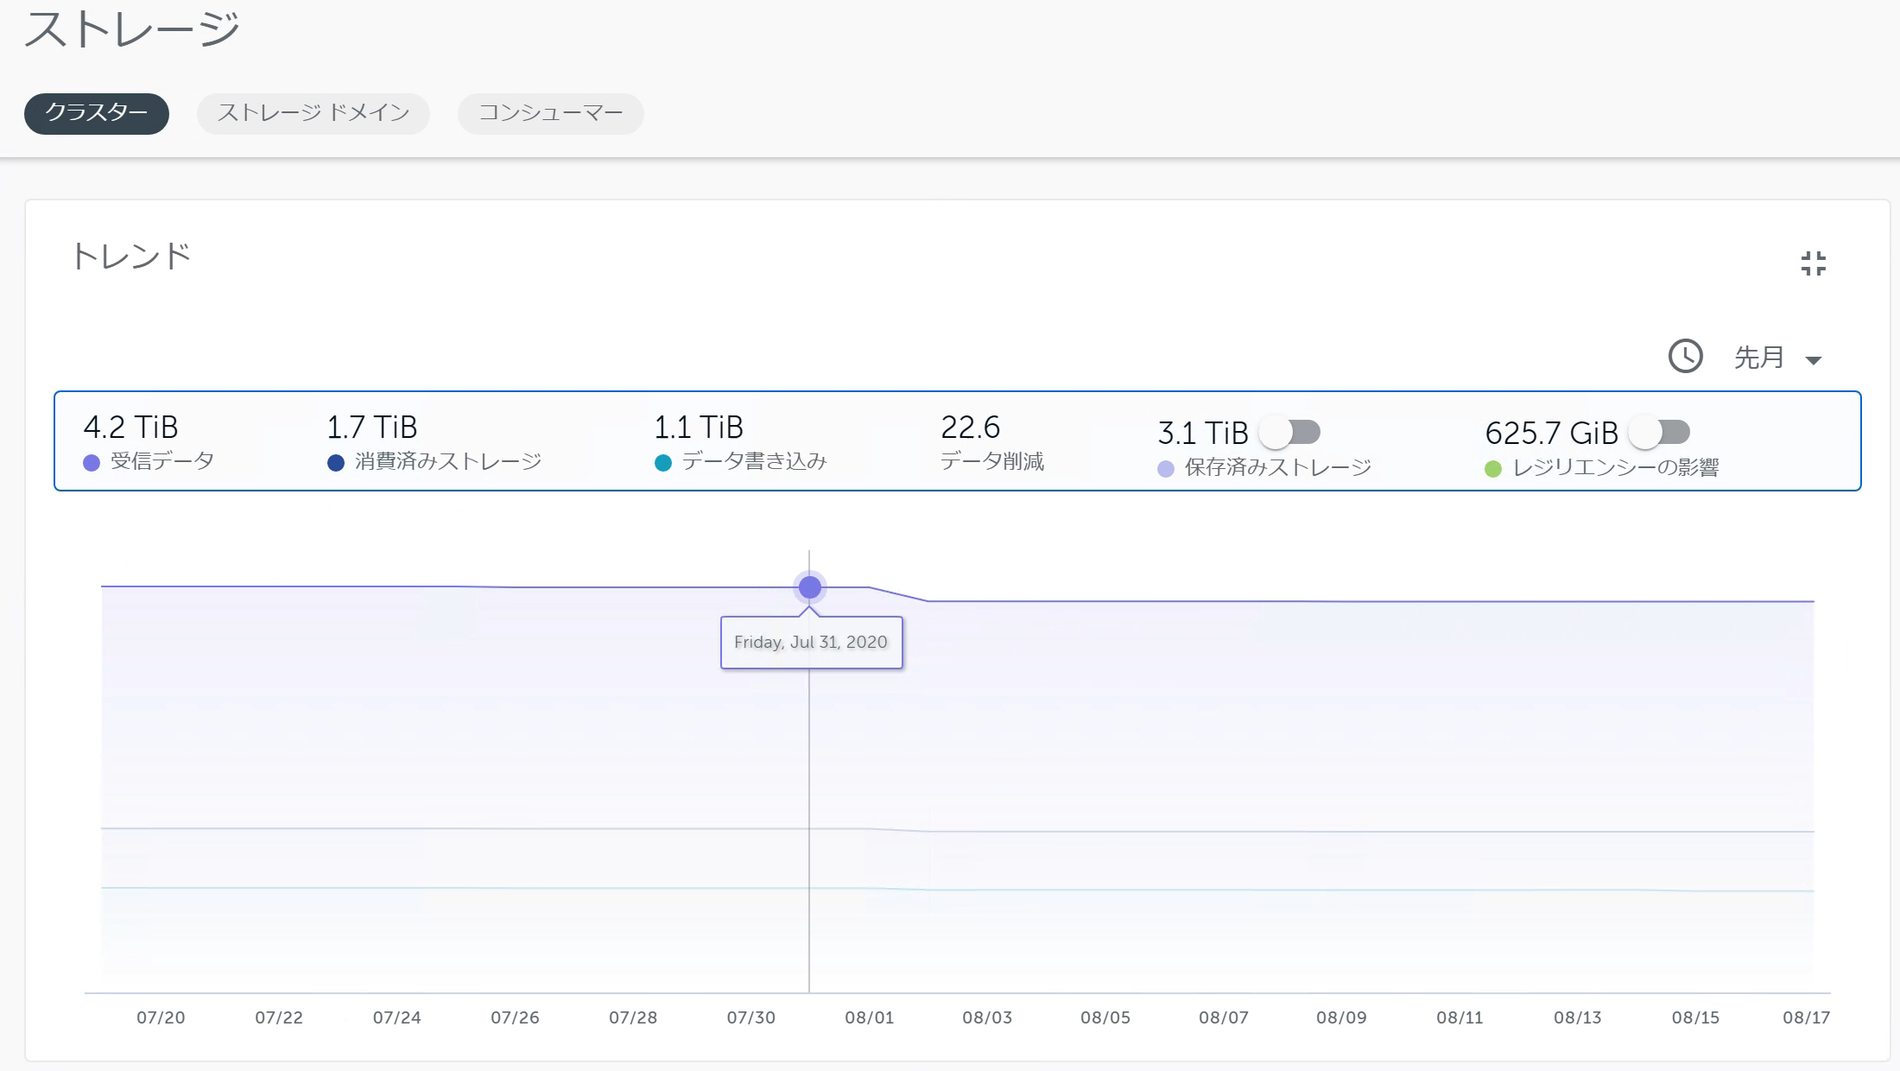The width and height of the screenshot is (1900, 1071).
Task: Click the 08/15 axis date label
Action: 1695,1017
